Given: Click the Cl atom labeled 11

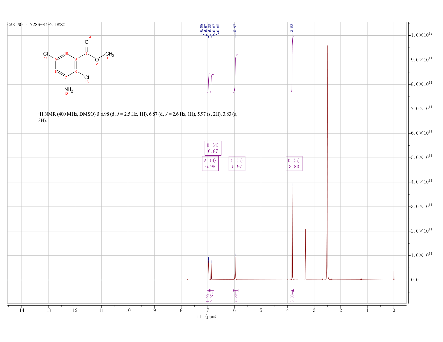Looking at the screenshot, I should [x=45, y=54].
